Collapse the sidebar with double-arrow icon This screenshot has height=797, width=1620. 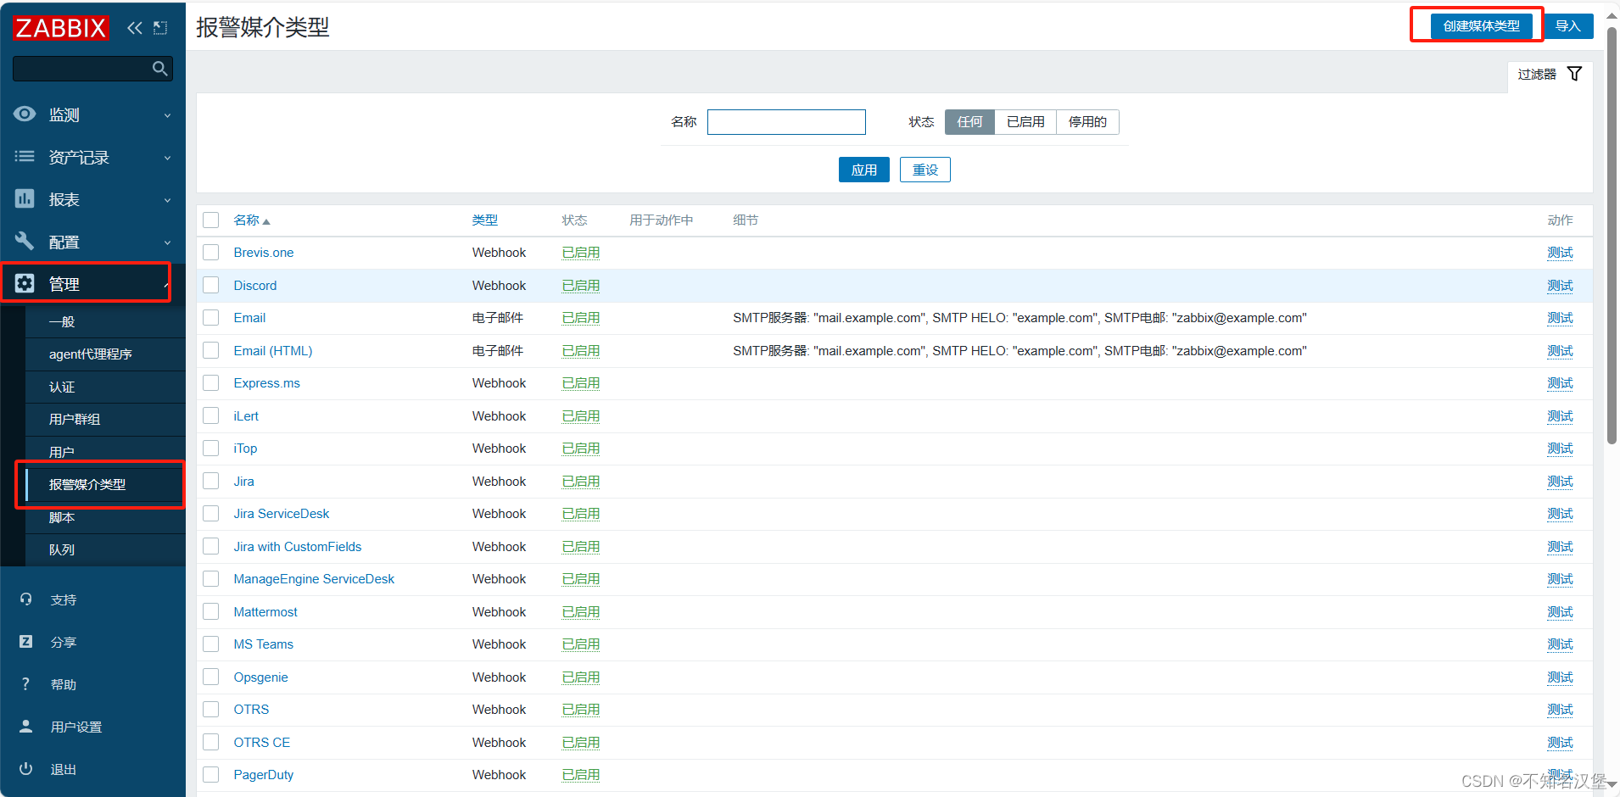[x=135, y=28]
